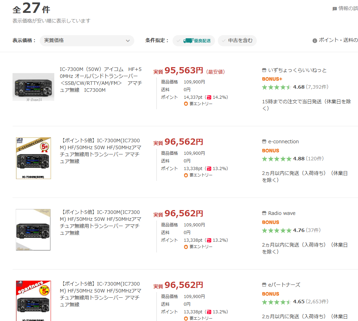Open the e-connection listing's product title link
Viewport: 358px width, 321px height.
click(101, 151)
